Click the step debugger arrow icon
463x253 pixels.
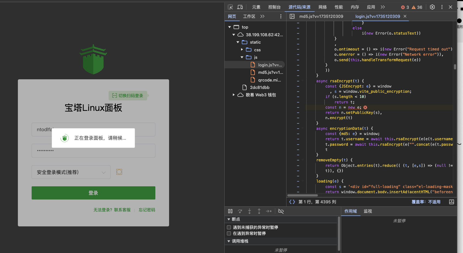[x=269, y=211]
